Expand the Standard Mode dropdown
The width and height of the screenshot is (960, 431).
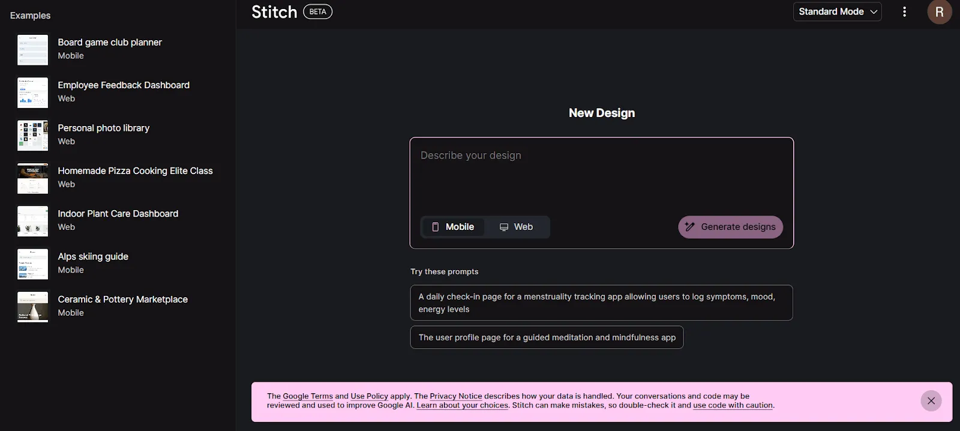click(x=837, y=11)
